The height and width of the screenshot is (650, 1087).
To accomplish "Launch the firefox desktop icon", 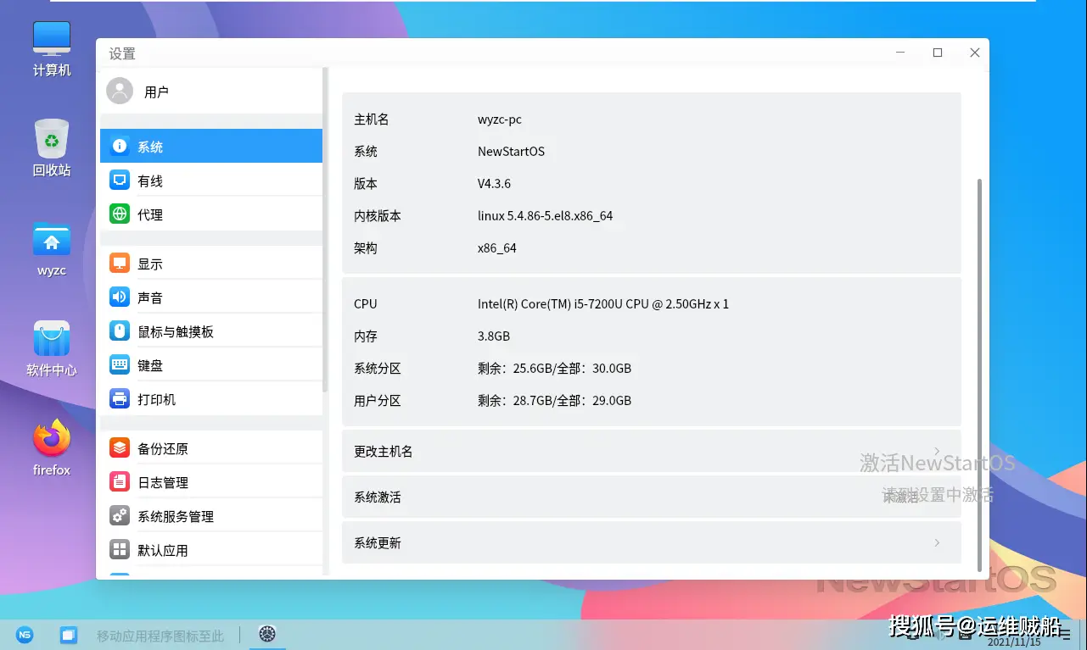I will pyautogui.click(x=52, y=447).
